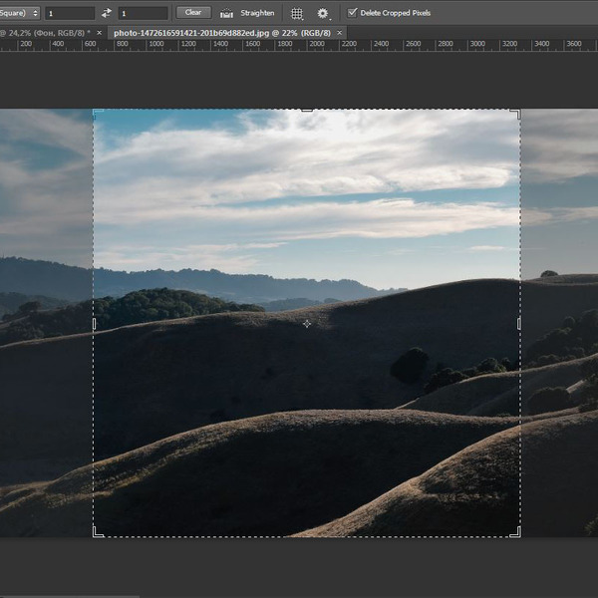Click the left-edge middle crop handle
This screenshot has height=598, width=598.
pyautogui.click(x=94, y=324)
